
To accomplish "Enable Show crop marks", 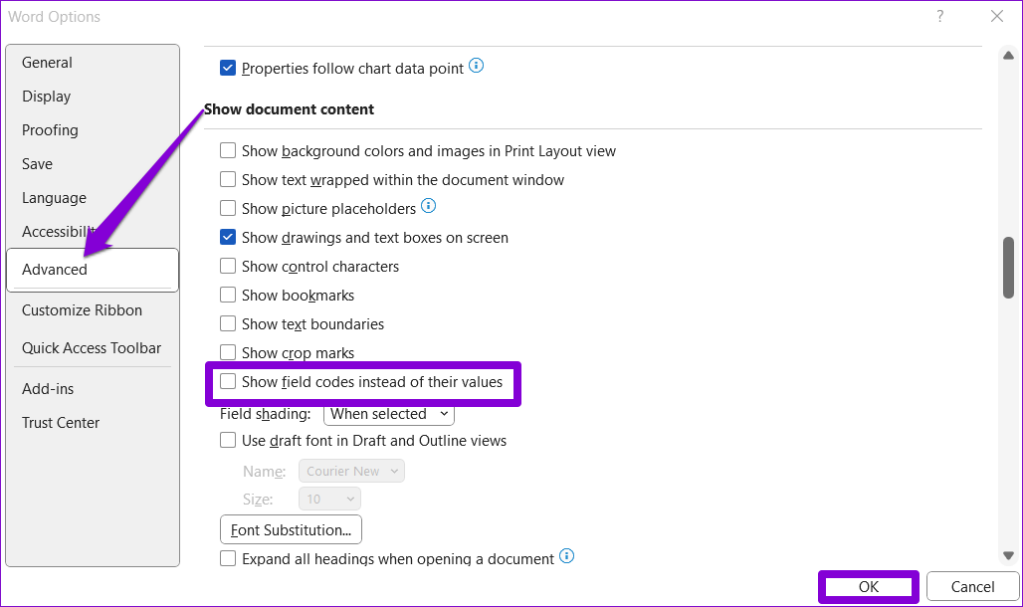I will coord(228,352).
